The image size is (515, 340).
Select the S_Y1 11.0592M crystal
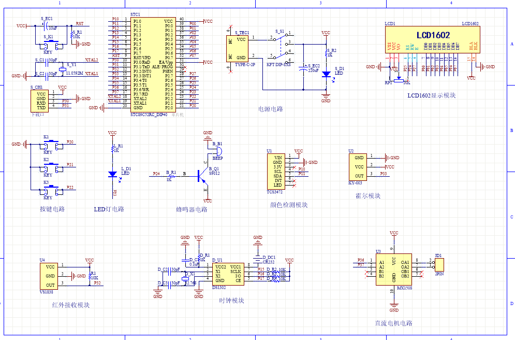(63, 69)
